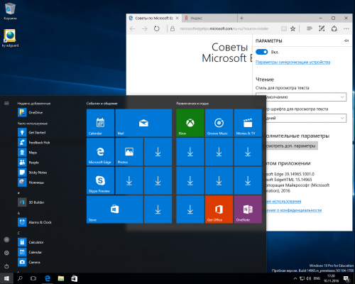
Task: Jump to letter C in app list
Action: pyautogui.click(x=18, y=233)
